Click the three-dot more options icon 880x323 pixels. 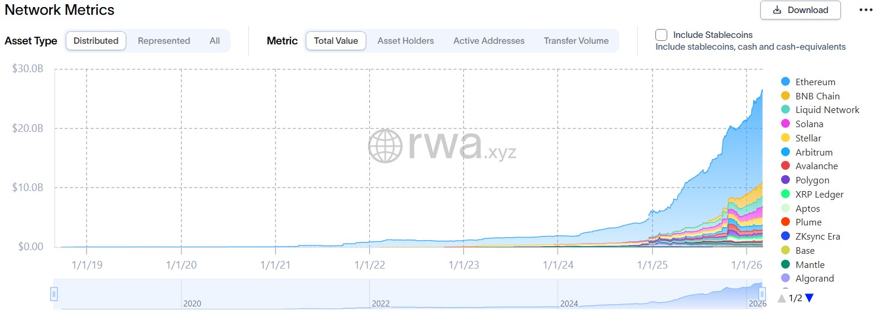coord(866,10)
